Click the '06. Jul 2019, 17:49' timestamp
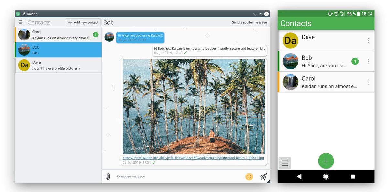 [168, 53]
